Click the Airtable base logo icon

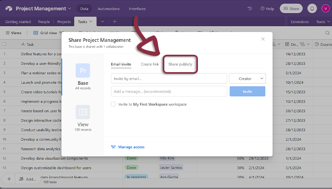click(8, 8)
